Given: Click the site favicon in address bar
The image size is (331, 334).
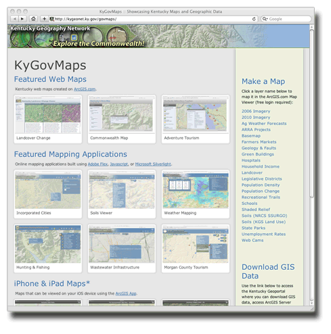Looking at the screenshot, I should click(51, 19).
